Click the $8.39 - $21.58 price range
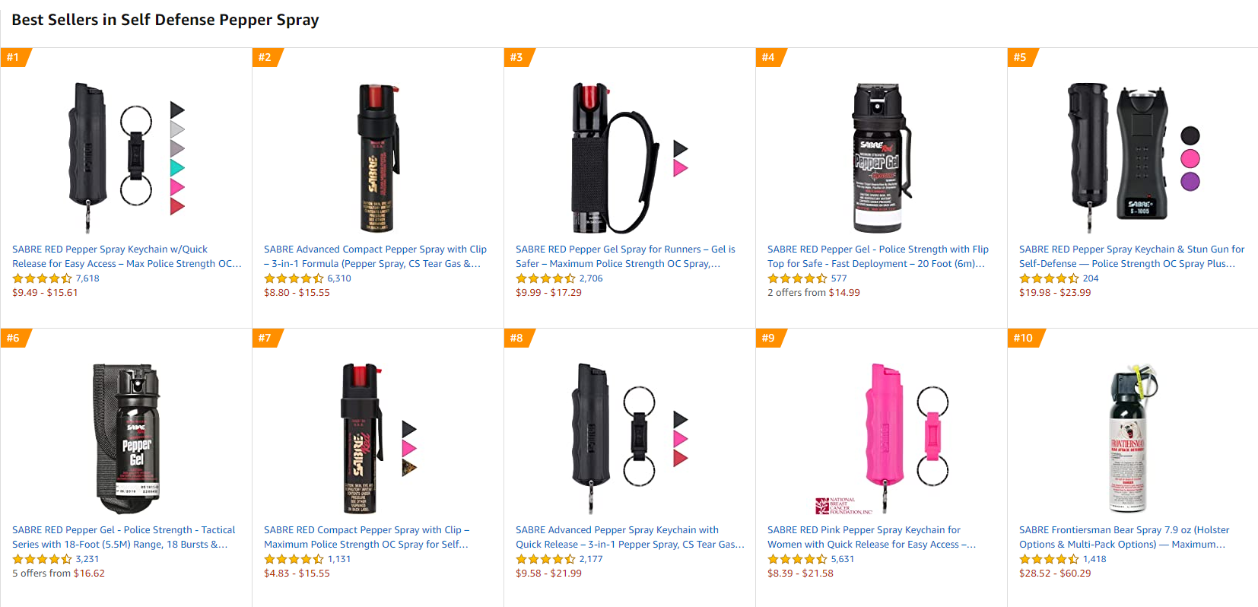The width and height of the screenshot is (1258, 607). coord(800,574)
